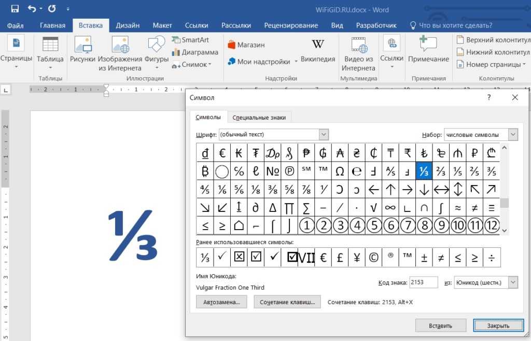Select the euro sign in symbol grid
The width and height of the screenshot is (531, 341).
tap(222, 153)
